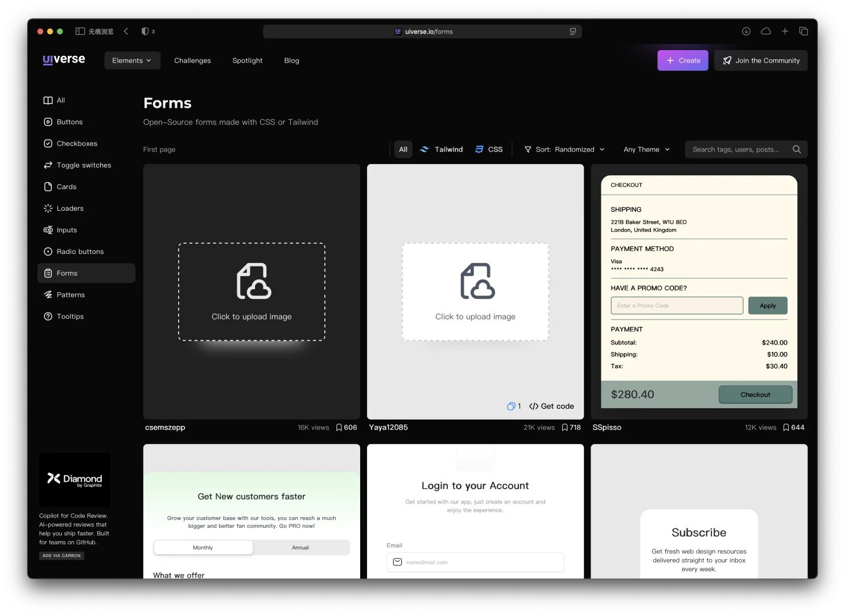The image size is (845, 615).
Task: Open Toggle switches category in sidebar
Action: coord(86,165)
